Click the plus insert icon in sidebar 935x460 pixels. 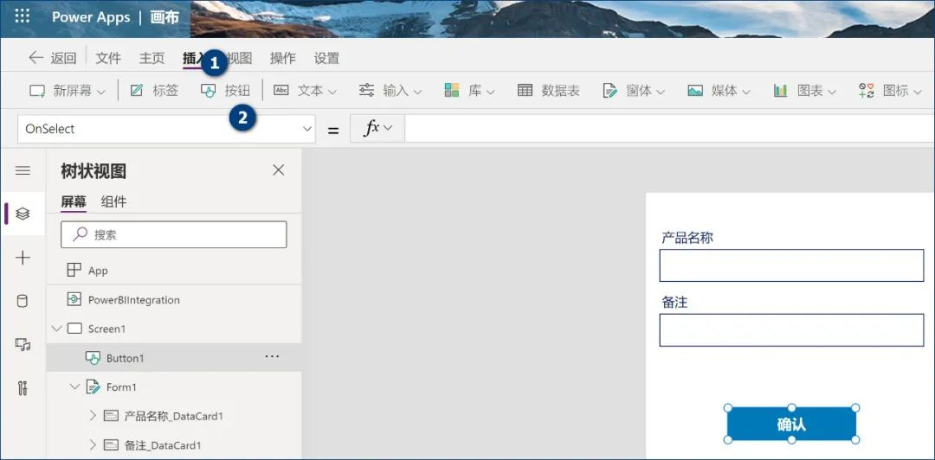[x=23, y=258]
